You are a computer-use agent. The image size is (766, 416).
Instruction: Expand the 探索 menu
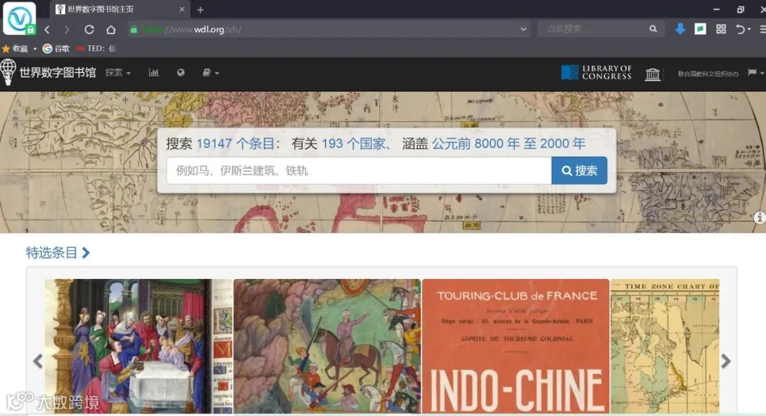pyautogui.click(x=118, y=73)
